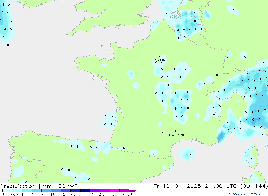Select the dark blue rain cell near Nice coast
This screenshot has height=196, width=268.
point(221,137)
